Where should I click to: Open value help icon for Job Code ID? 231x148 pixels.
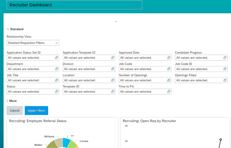click(225, 69)
